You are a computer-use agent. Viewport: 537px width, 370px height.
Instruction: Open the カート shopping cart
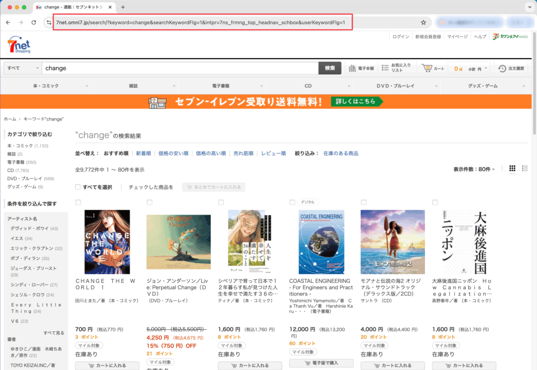tap(433, 69)
